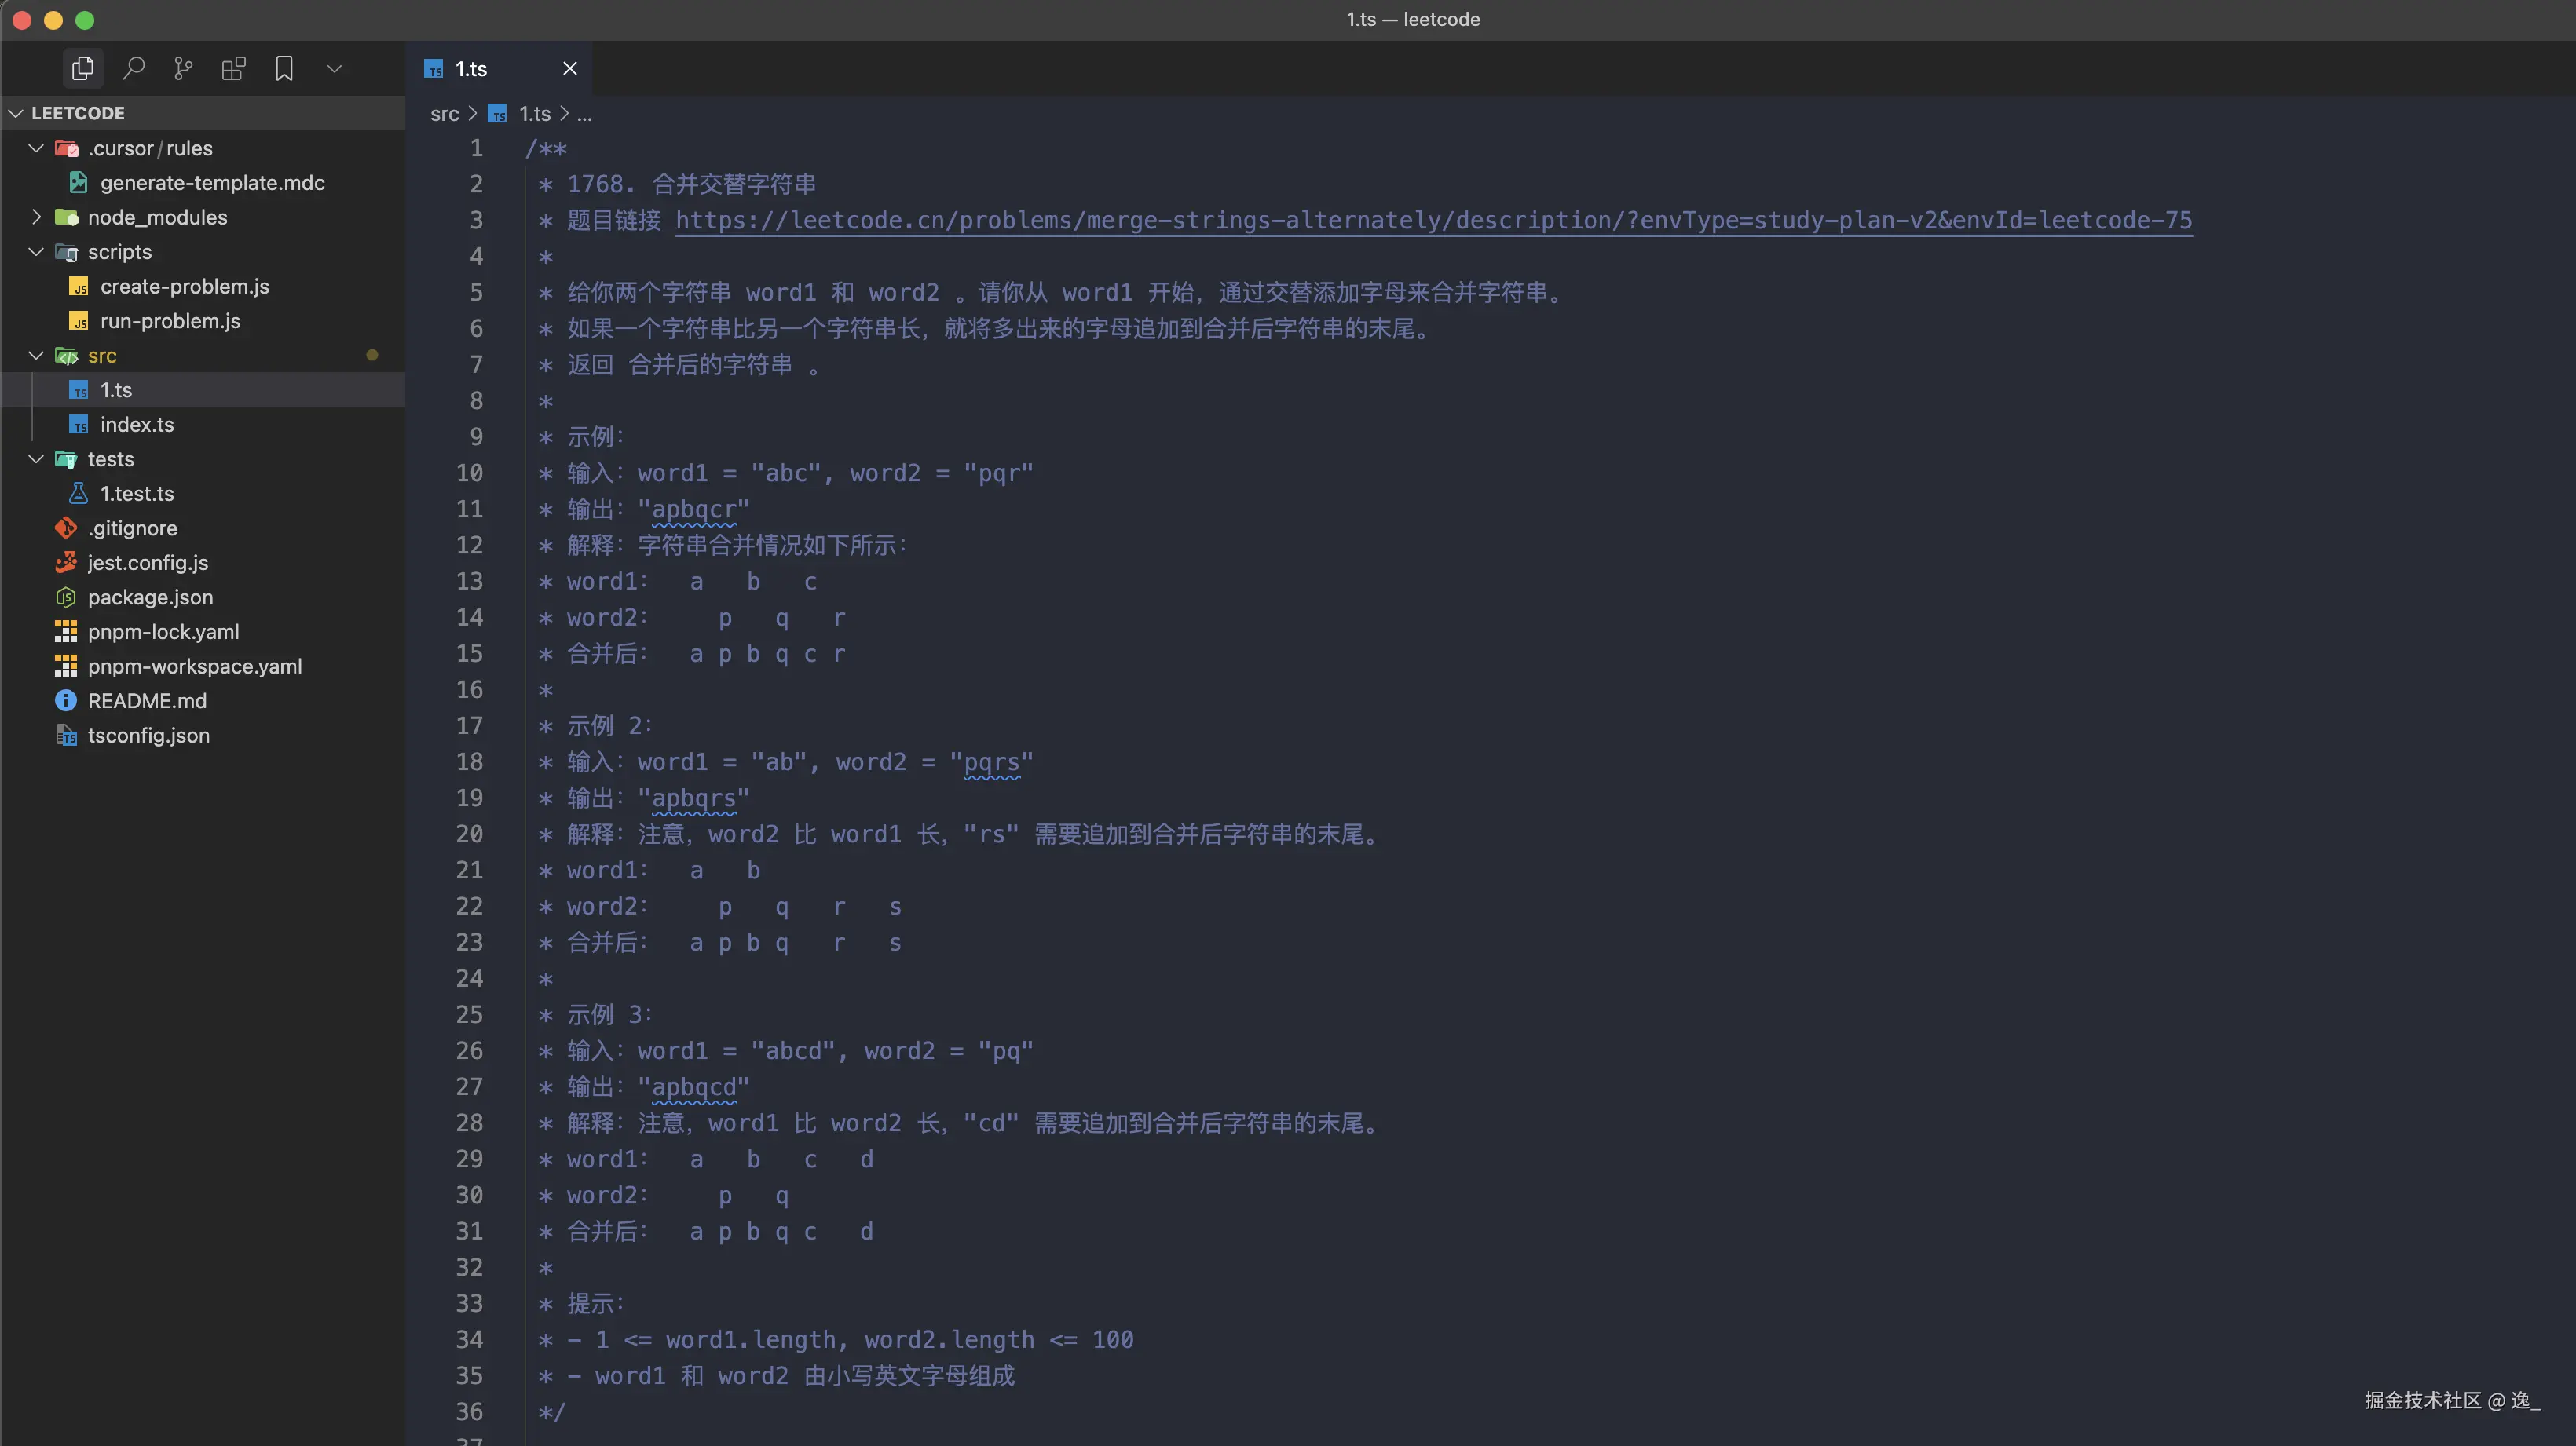This screenshot has height=1446, width=2576.
Task: Click the ellipsis breadcrumb after 1.ts
Action: [584, 114]
